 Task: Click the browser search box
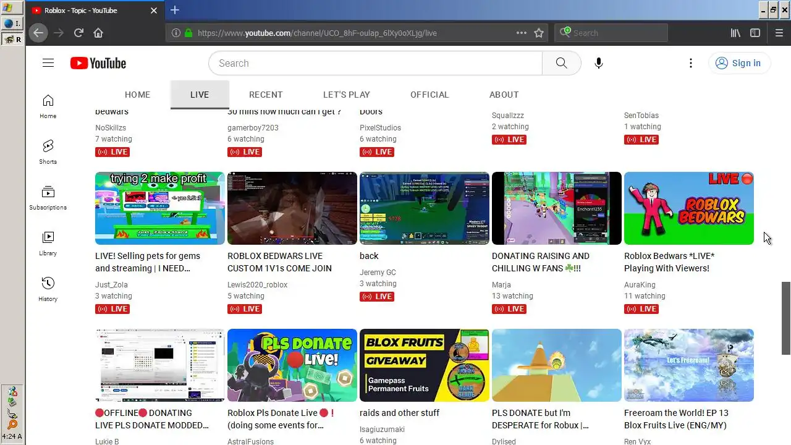point(611,33)
